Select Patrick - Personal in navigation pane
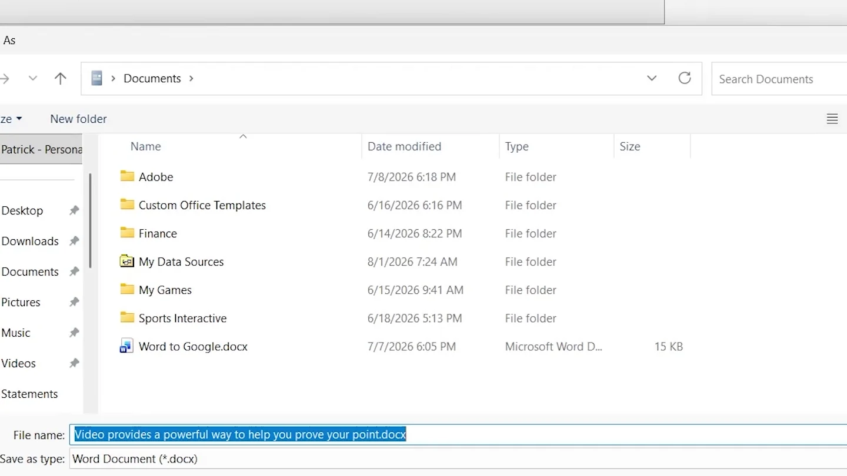 coord(41,149)
